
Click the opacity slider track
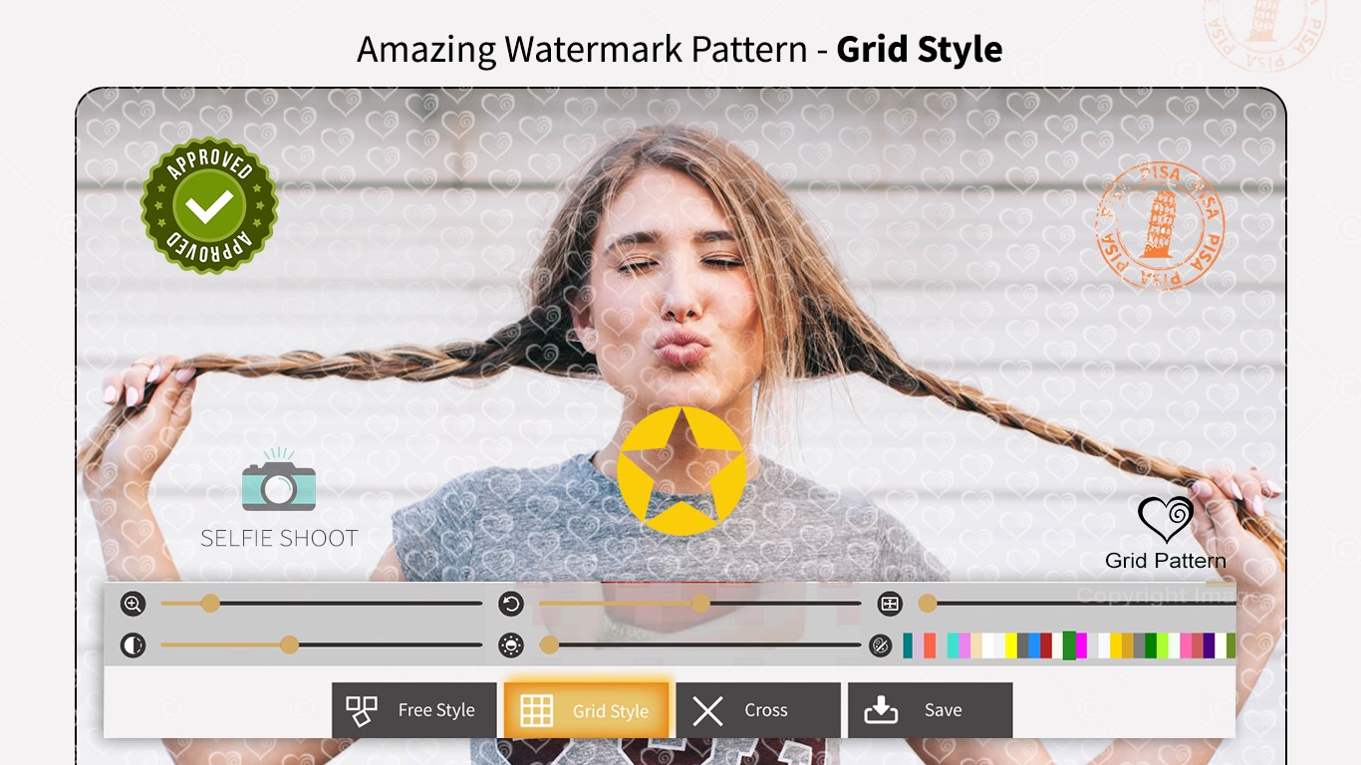coord(322,645)
